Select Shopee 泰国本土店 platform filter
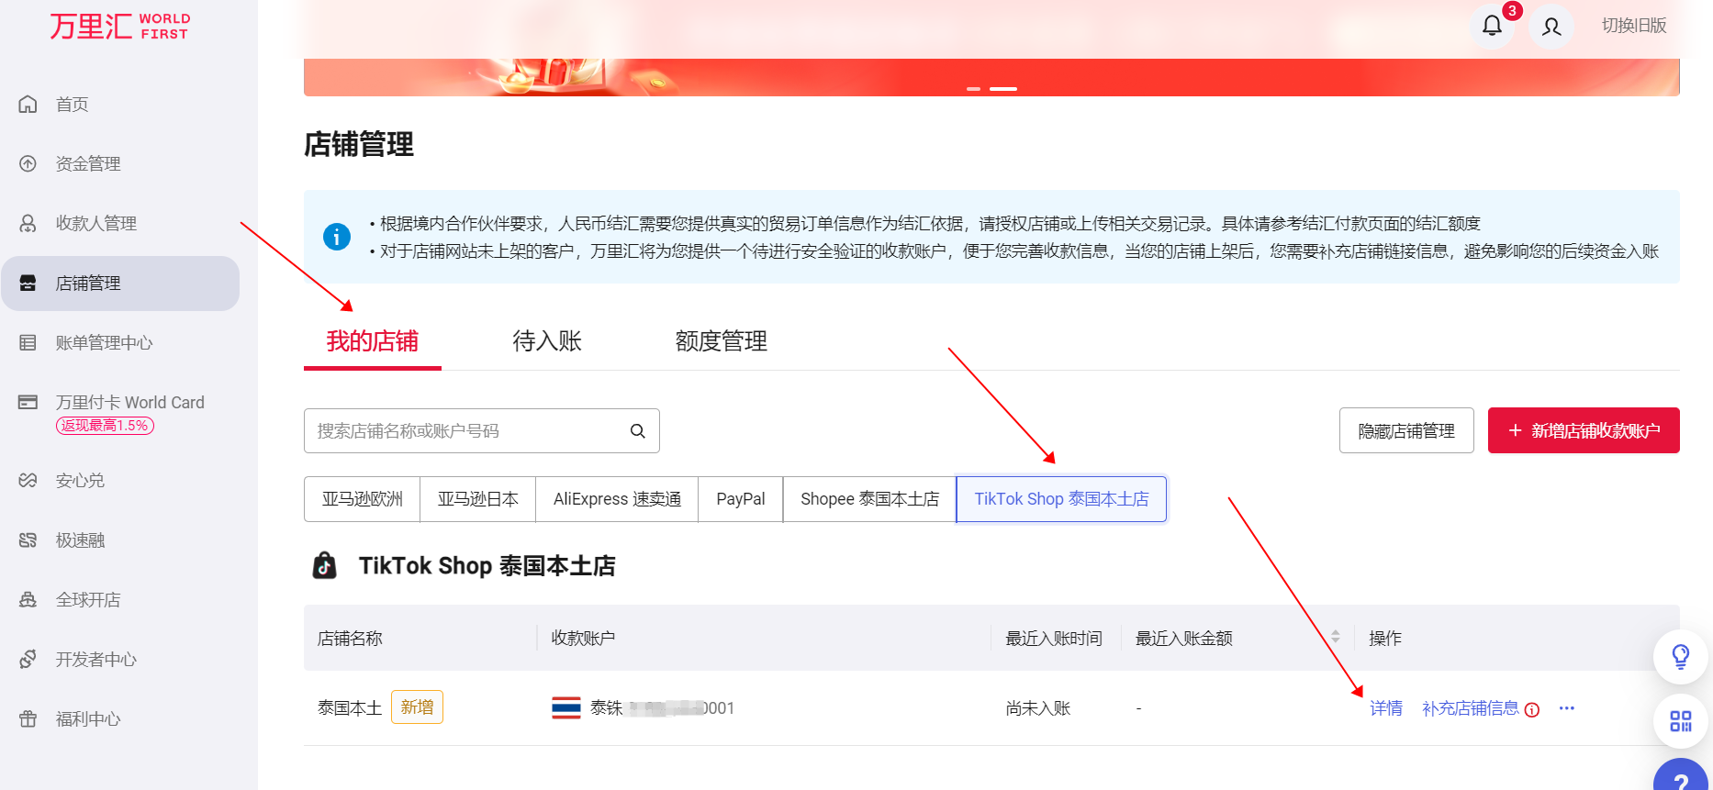1713x790 pixels. click(x=870, y=499)
